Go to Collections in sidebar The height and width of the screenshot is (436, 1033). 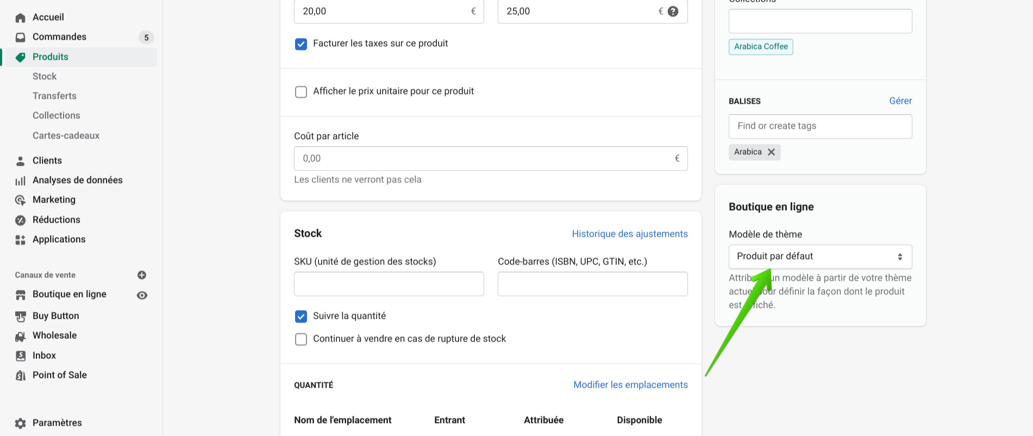click(56, 116)
